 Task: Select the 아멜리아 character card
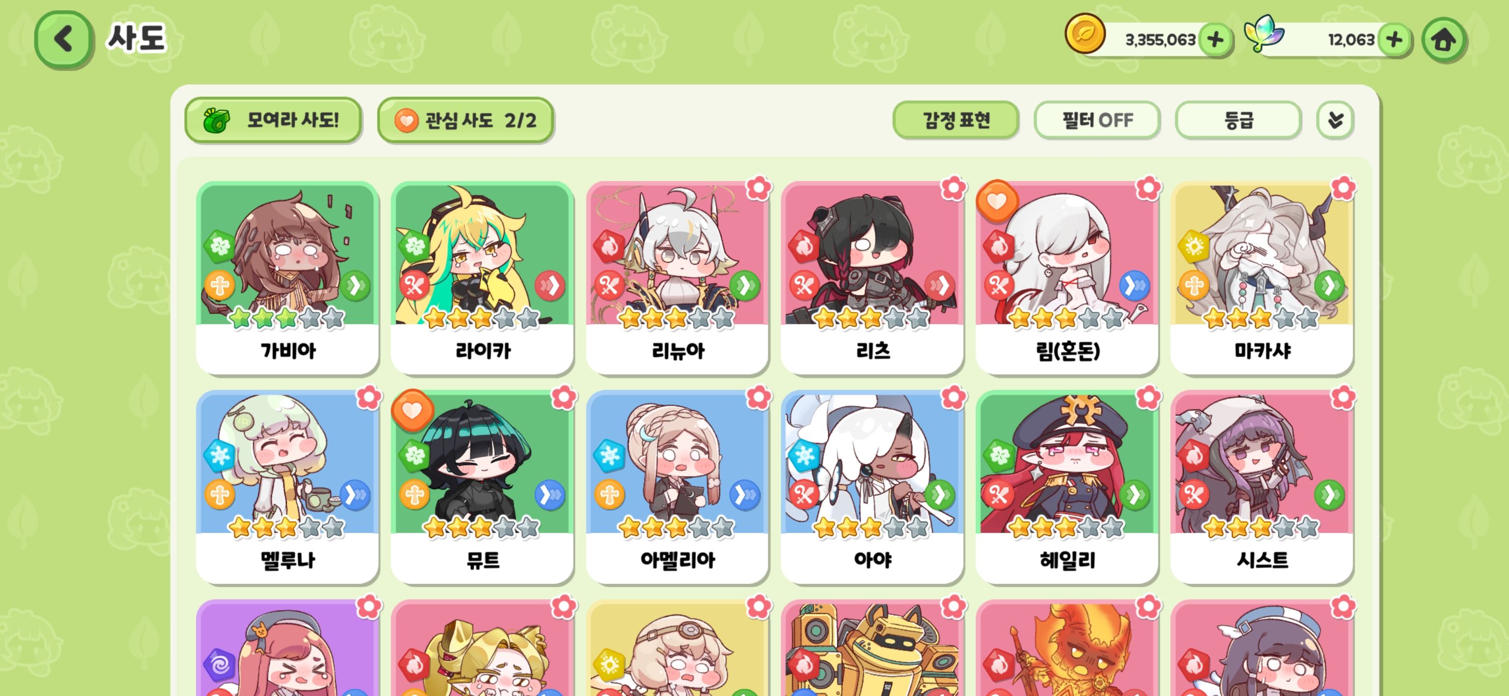click(677, 488)
